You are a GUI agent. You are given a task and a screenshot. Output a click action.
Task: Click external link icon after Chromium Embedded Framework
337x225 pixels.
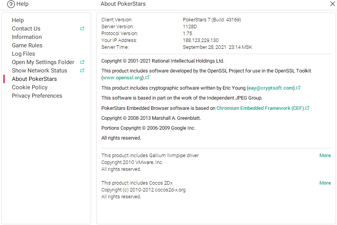pos(307,108)
